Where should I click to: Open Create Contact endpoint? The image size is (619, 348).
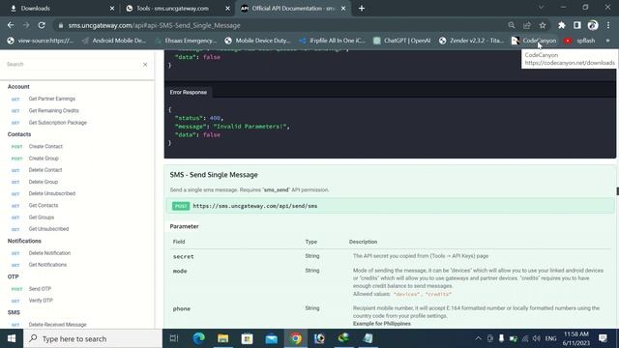(x=45, y=146)
